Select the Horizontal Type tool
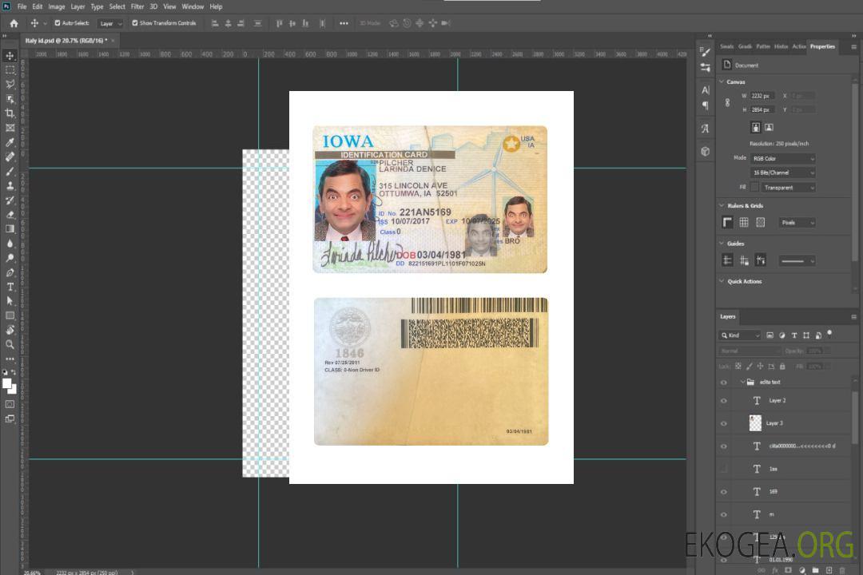 point(10,287)
